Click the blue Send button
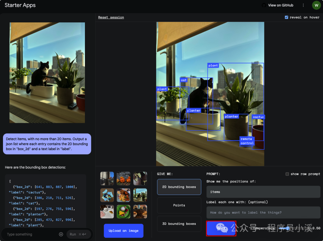 point(221,228)
